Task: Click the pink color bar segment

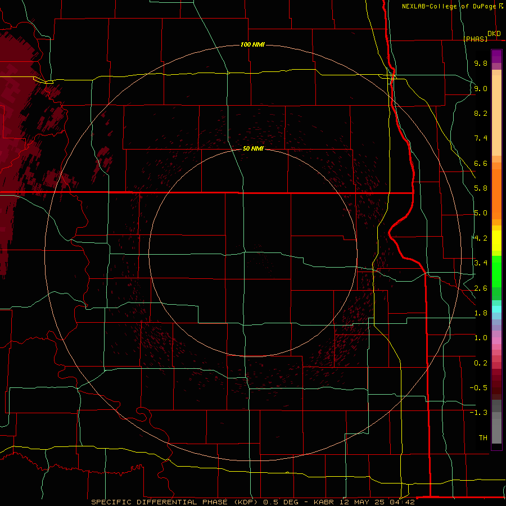Action: point(496,341)
